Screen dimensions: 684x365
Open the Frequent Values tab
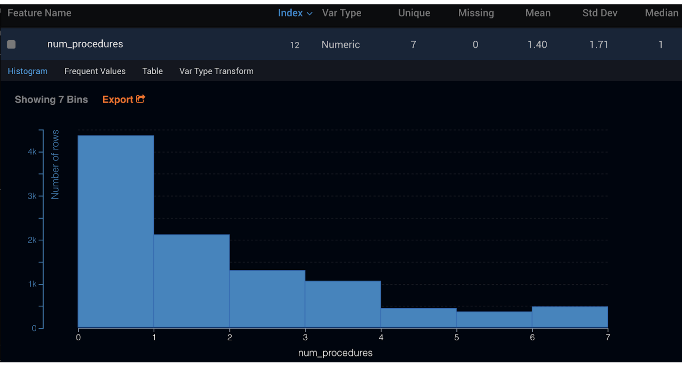click(94, 71)
